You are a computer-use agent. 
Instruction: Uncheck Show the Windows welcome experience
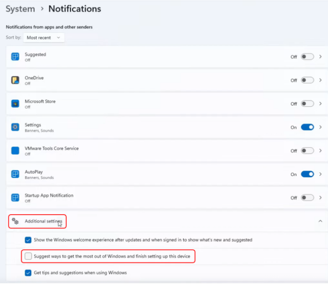pos(28,240)
